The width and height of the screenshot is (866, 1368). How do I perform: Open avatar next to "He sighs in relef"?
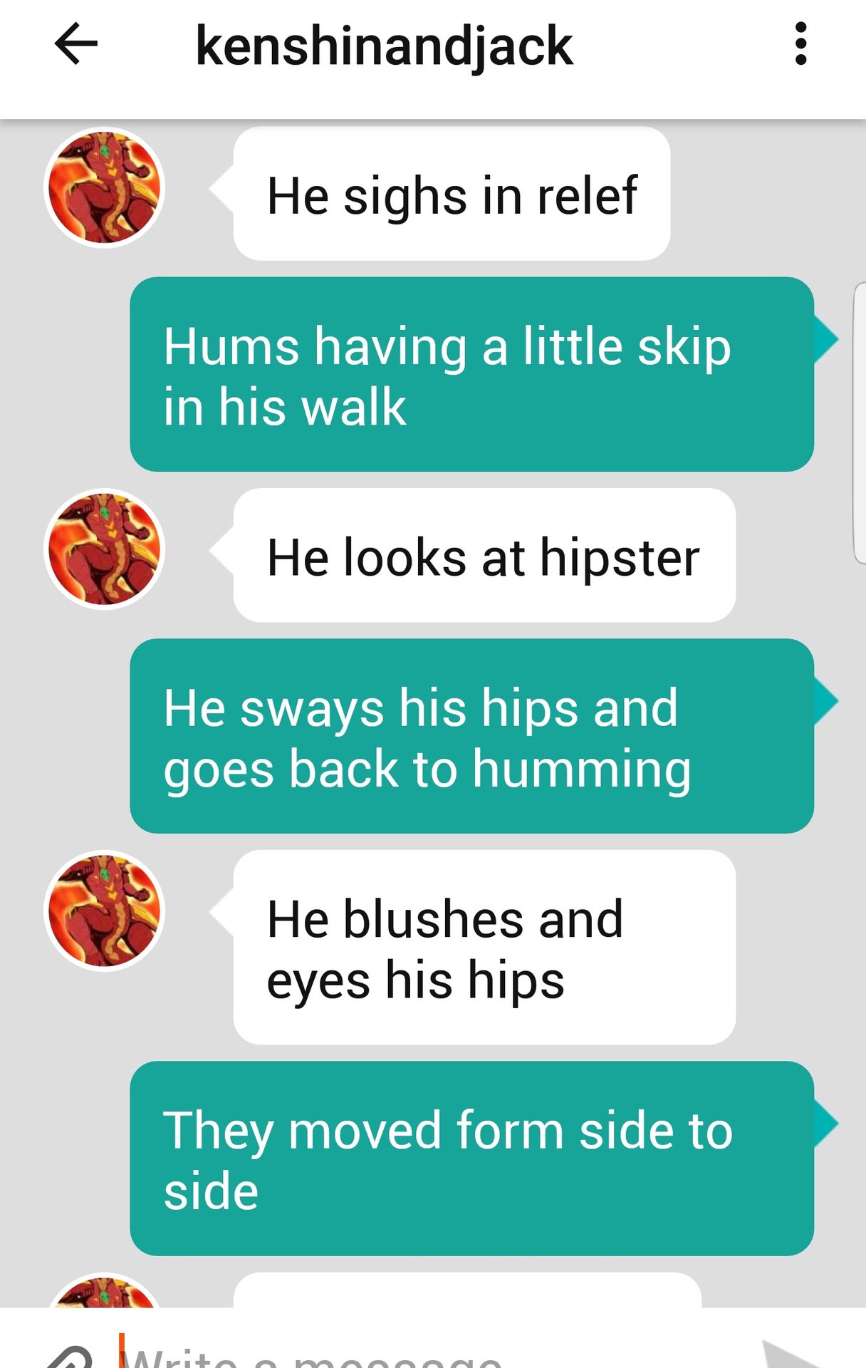tap(104, 188)
